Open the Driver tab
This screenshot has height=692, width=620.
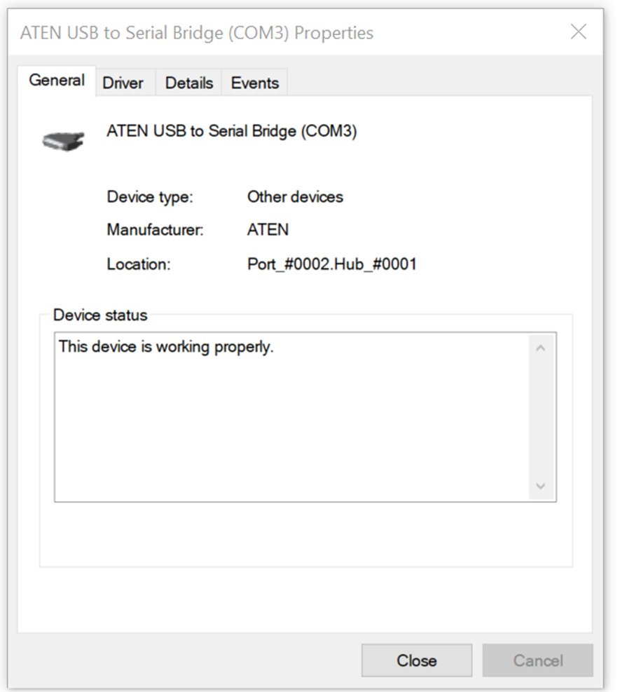tap(123, 83)
